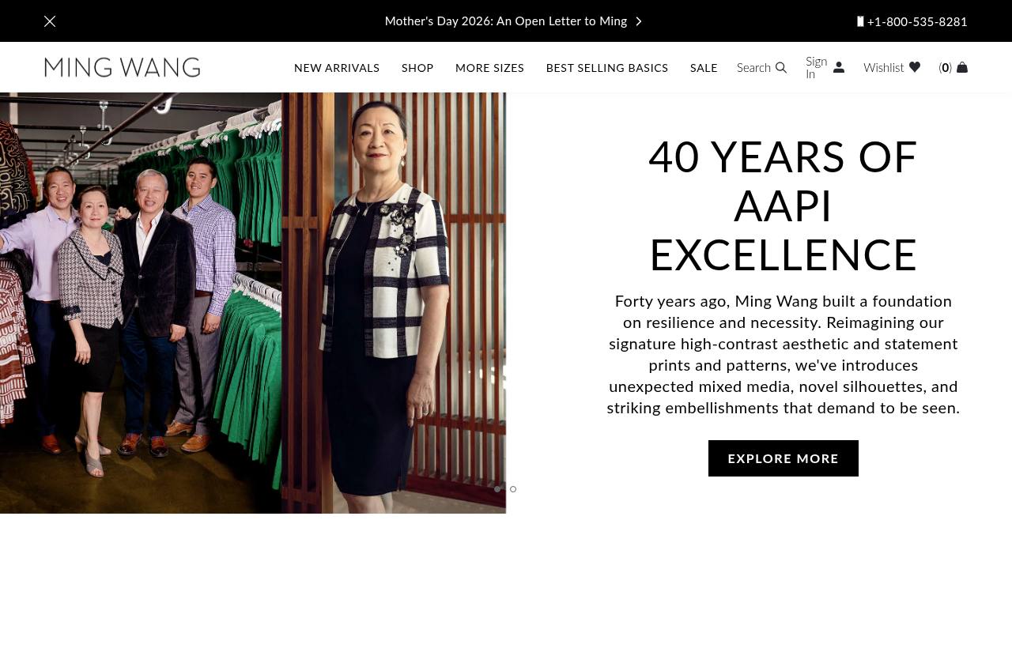
Task: Click the phone icon in the top bar
Action: point(860,21)
